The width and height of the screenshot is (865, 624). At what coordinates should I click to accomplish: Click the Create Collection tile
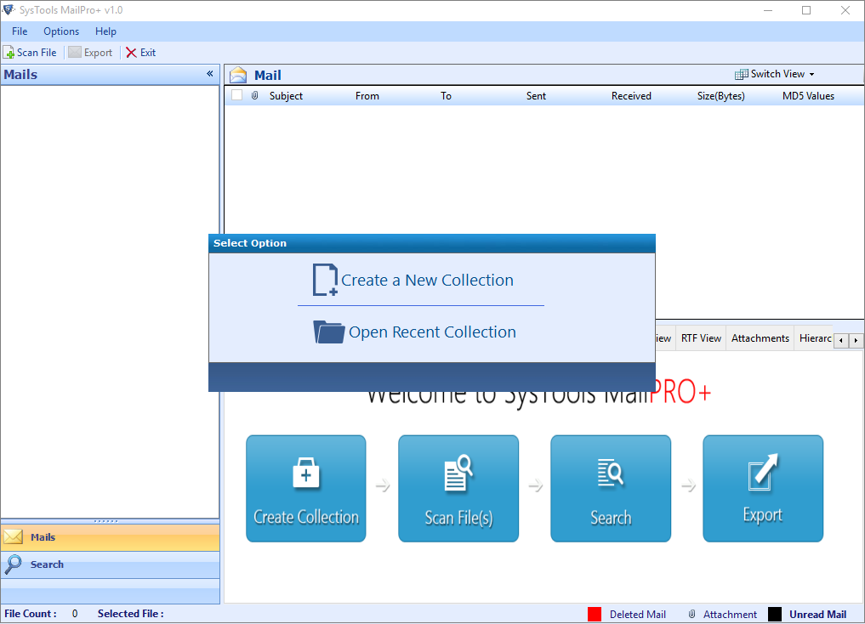point(306,488)
